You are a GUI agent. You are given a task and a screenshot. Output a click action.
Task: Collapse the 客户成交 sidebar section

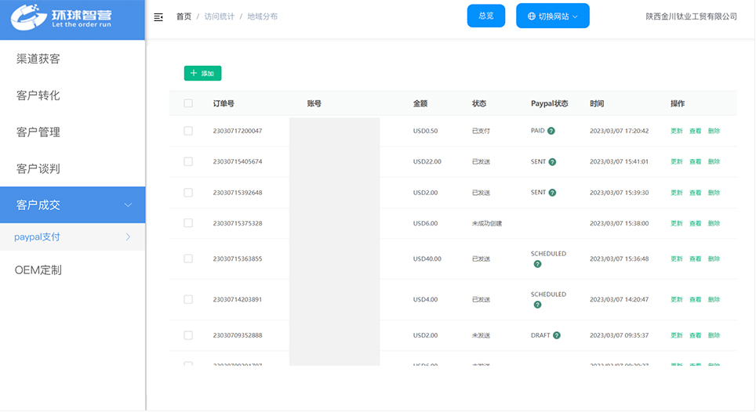[128, 205]
